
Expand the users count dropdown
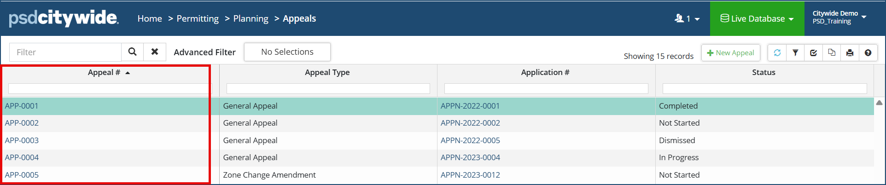687,18
